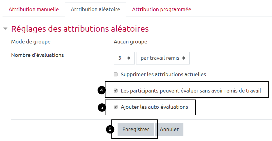
Task: Click the Annuler button
Action: (169, 130)
